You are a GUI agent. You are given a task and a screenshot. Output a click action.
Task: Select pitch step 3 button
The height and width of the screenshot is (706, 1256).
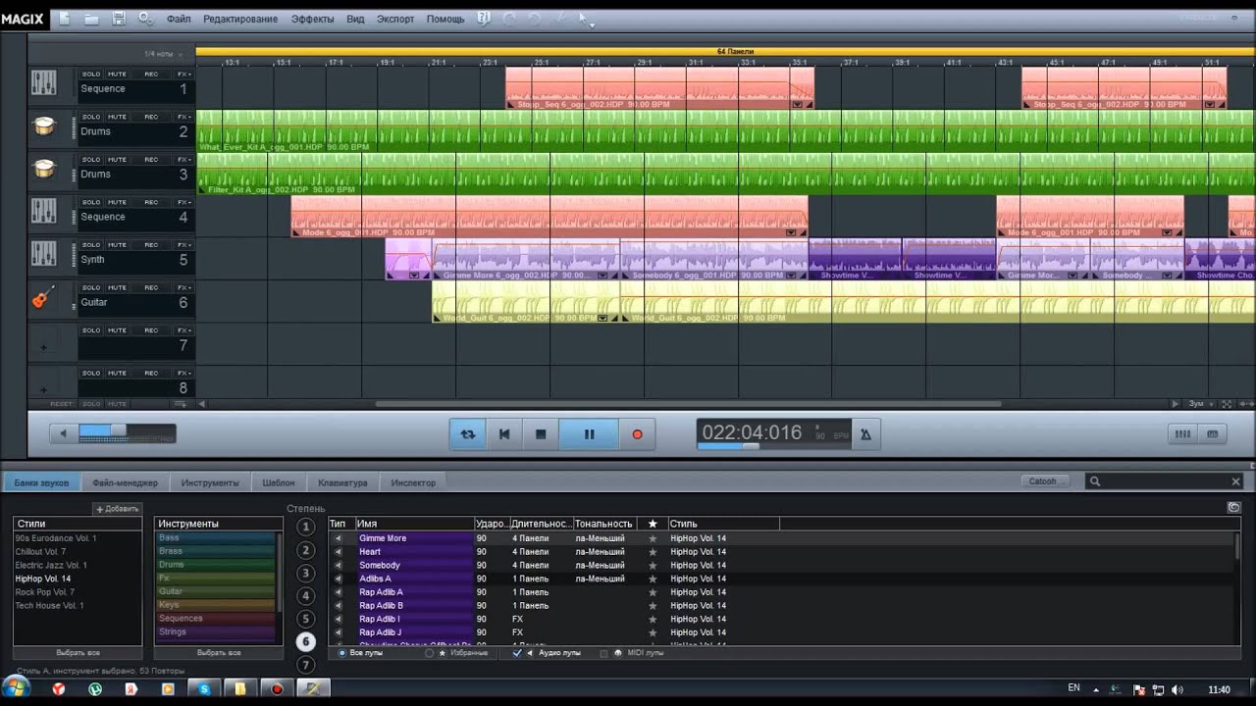pos(306,573)
